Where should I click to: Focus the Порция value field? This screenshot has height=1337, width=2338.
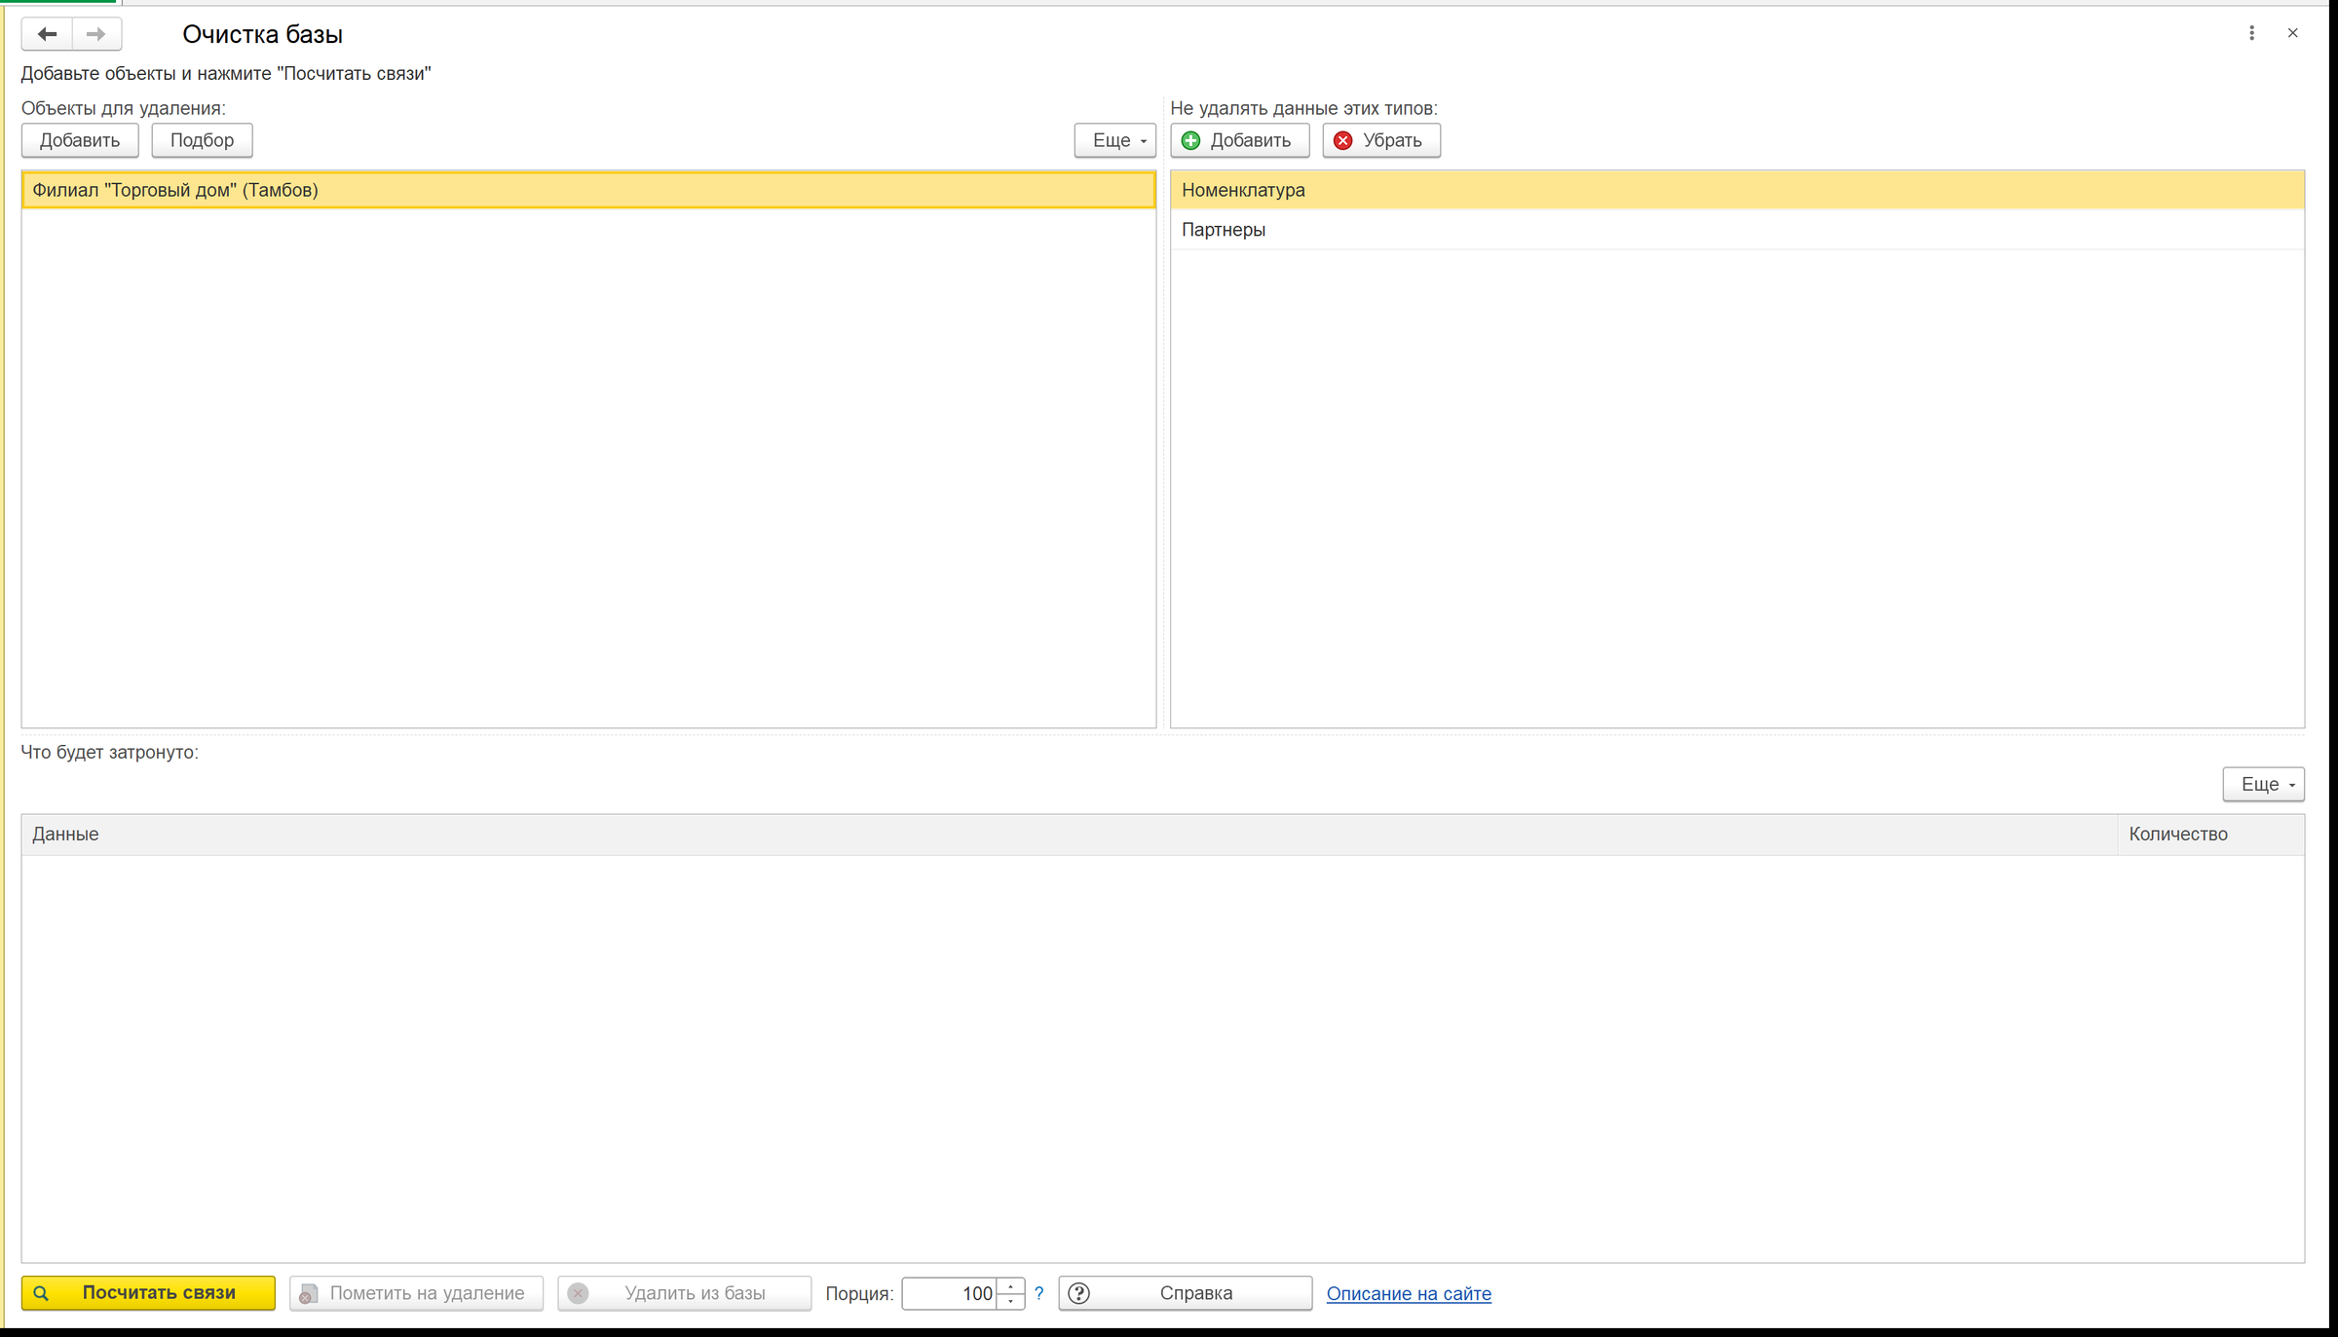click(949, 1293)
